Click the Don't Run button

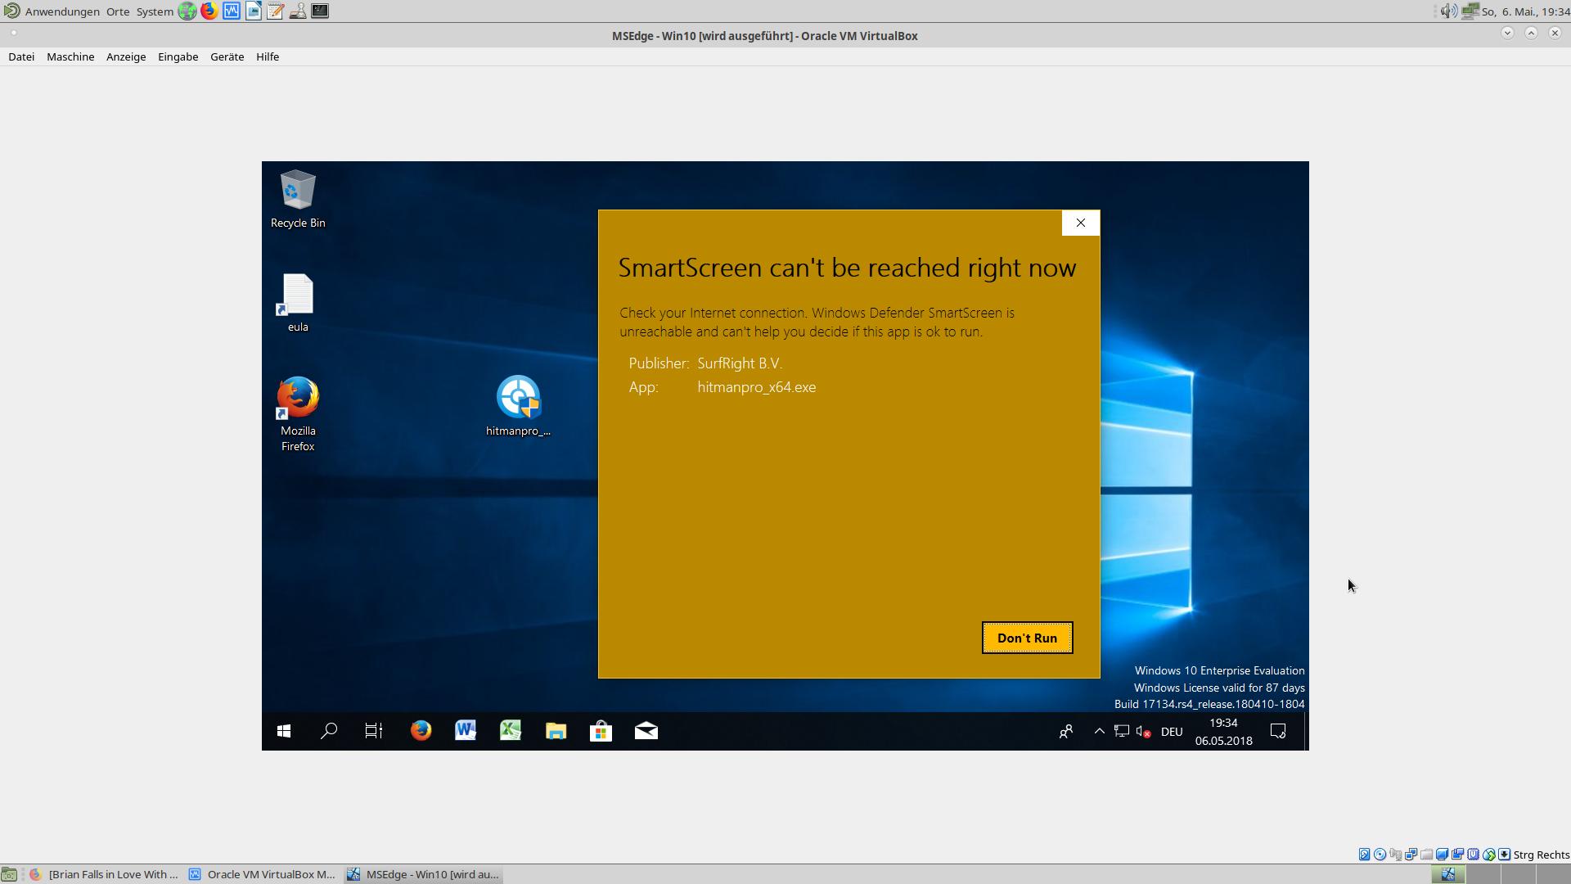click(x=1027, y=638)
